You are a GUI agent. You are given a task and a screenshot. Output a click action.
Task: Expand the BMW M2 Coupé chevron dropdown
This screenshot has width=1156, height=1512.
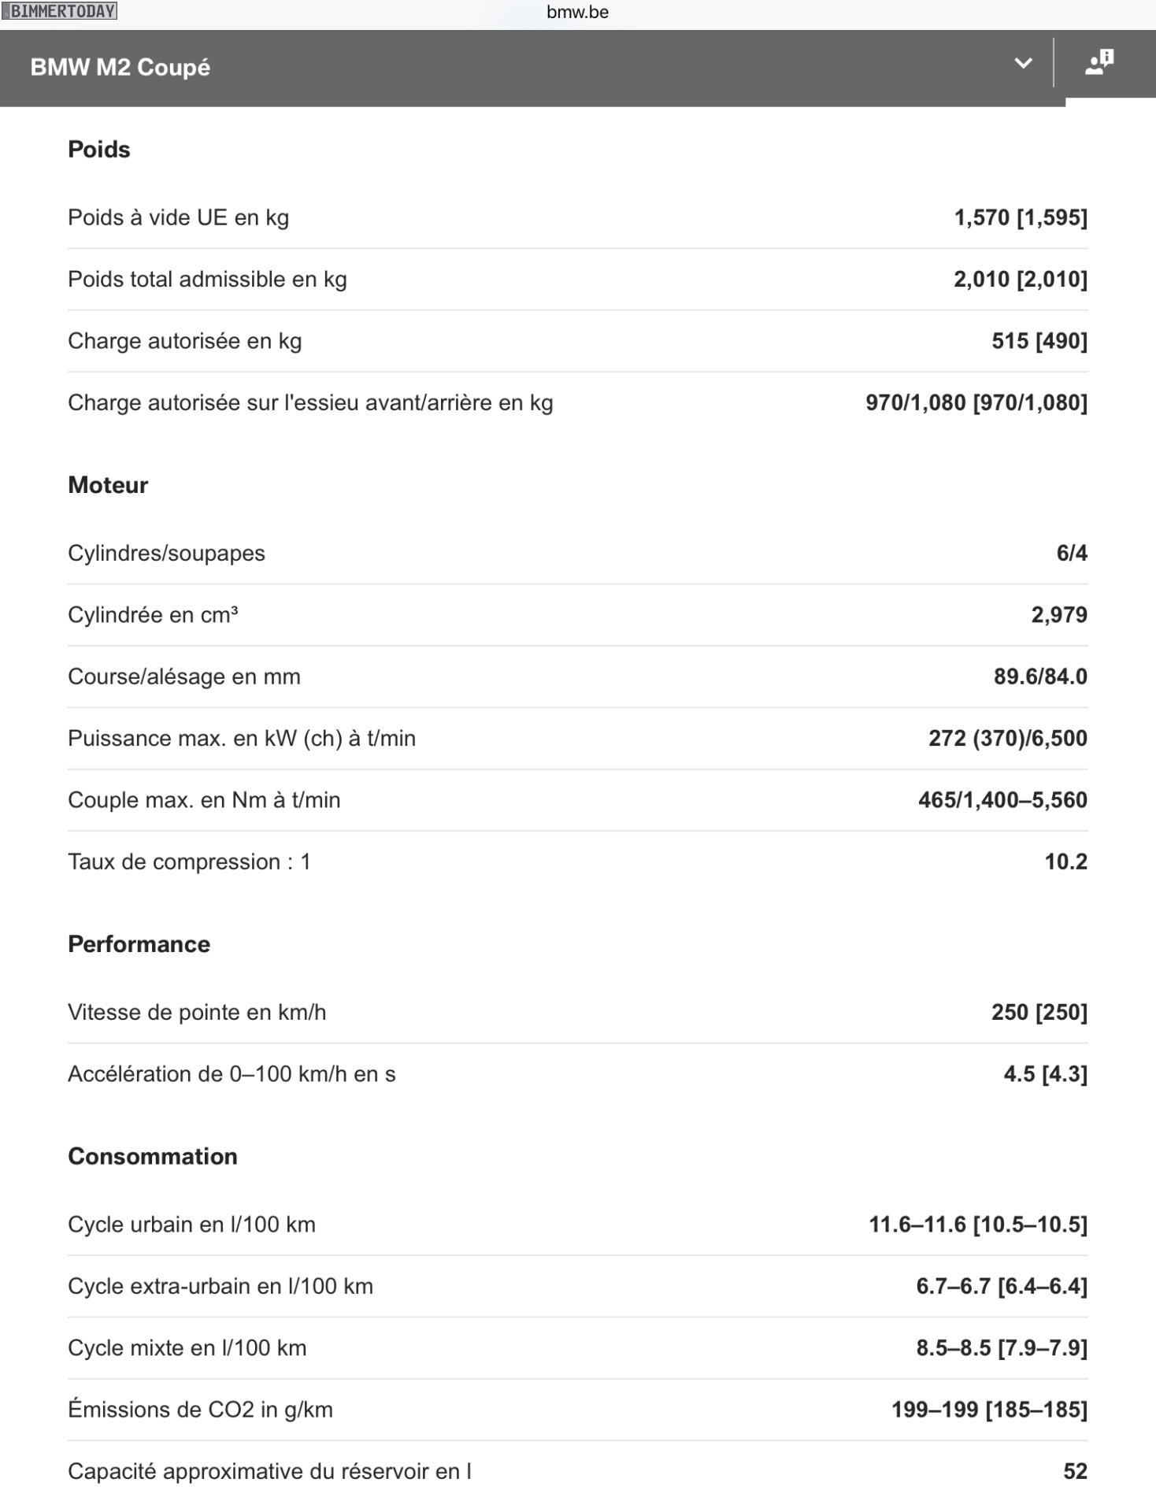1023,64
